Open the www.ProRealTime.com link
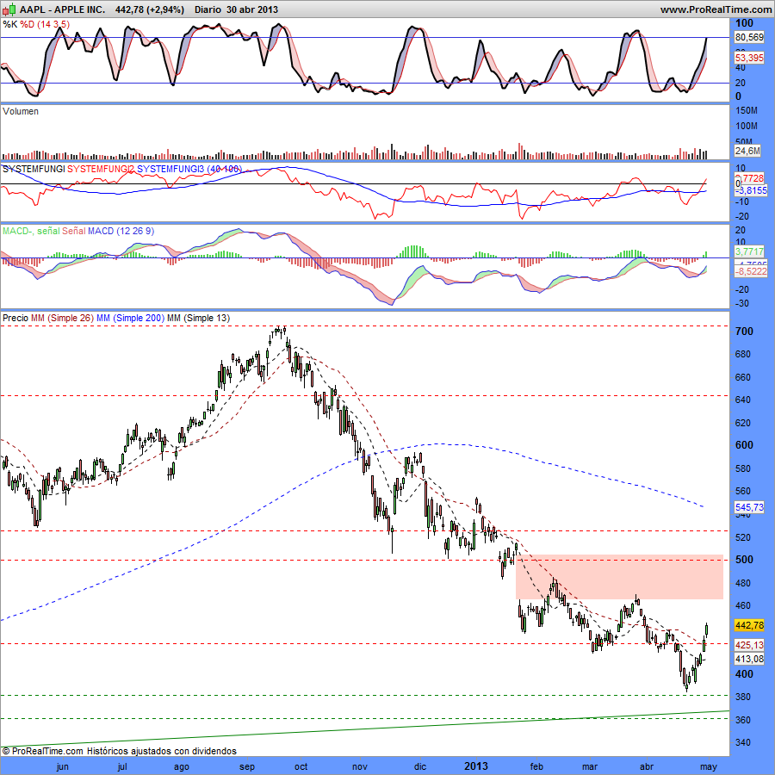 tap(716, 9)
